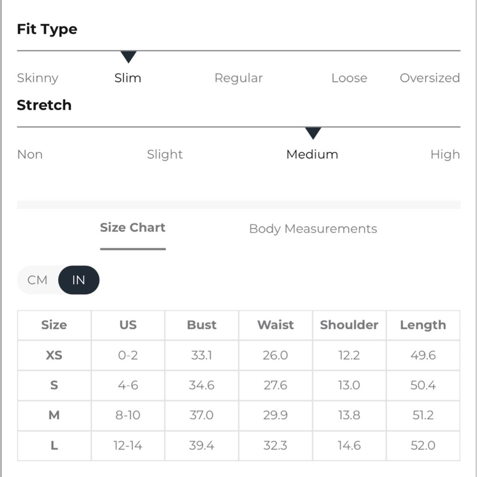Open the Body Measurements tab

tap(313, 229)
